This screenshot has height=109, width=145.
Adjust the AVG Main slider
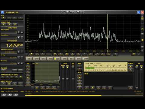63,78
